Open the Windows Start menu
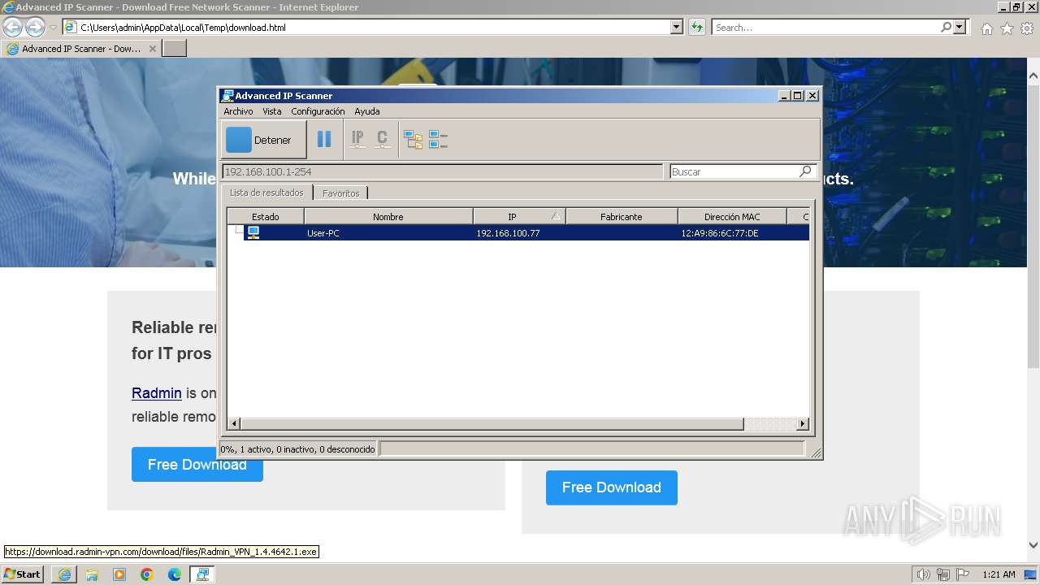The image size is (1040, 585). point(23,574)
